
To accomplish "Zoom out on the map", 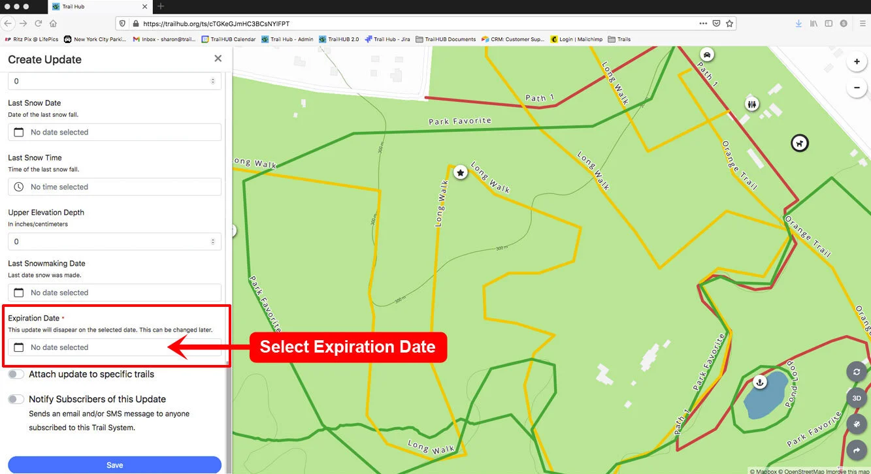I will click(x=856, y=87).
